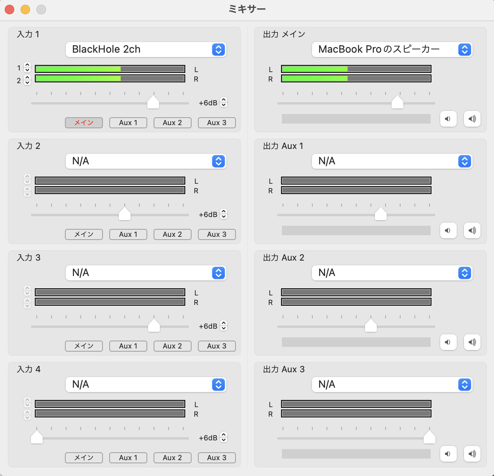
Task: Click the Aux 2 button under 入力 3
Action: click(173, 346)
